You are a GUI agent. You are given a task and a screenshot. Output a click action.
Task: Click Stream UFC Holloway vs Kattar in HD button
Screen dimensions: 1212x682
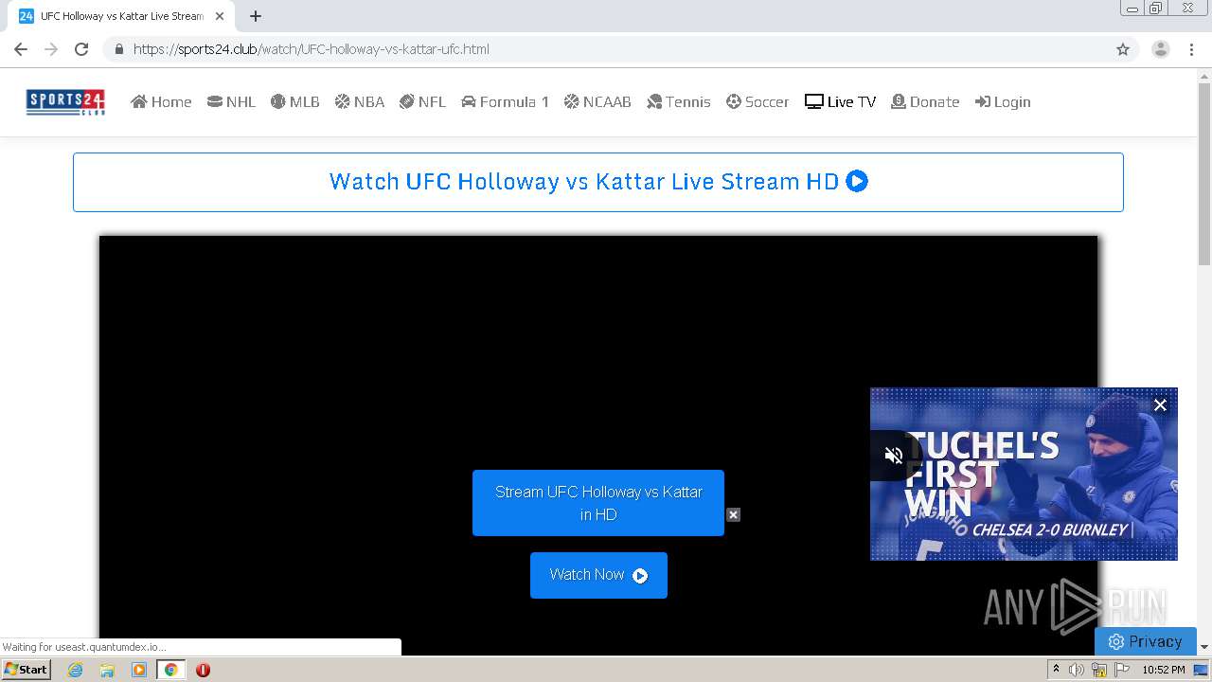click(x=598, y=503)
